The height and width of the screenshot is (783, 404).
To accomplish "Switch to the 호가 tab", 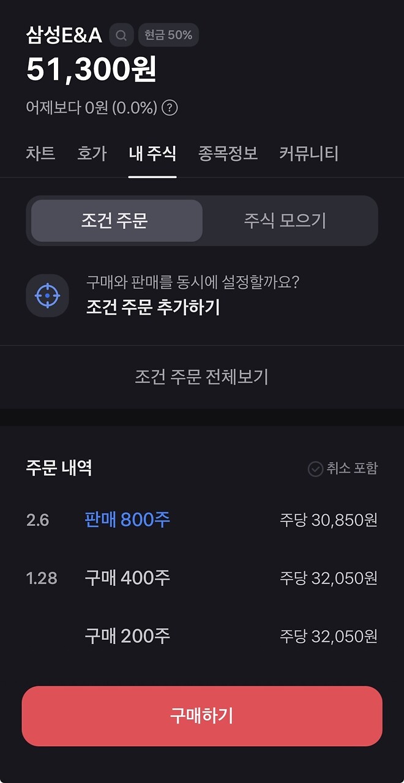I will (91, 154).
